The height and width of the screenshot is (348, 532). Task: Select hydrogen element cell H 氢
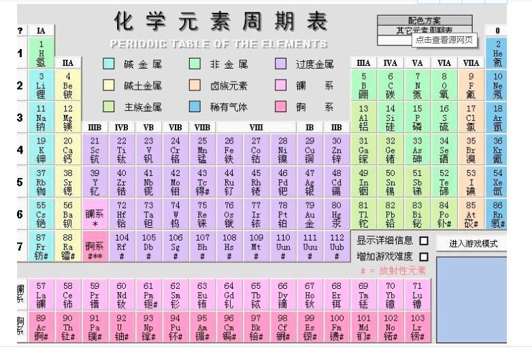coord(41,53)
